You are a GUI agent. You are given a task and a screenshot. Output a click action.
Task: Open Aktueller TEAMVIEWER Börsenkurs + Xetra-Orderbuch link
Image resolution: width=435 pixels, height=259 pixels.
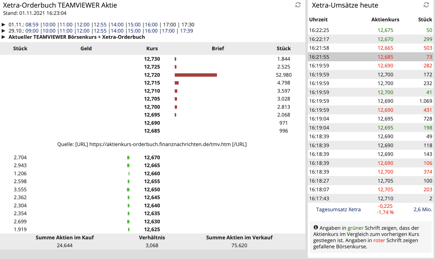pyautogui.click(x=77, y=37)
